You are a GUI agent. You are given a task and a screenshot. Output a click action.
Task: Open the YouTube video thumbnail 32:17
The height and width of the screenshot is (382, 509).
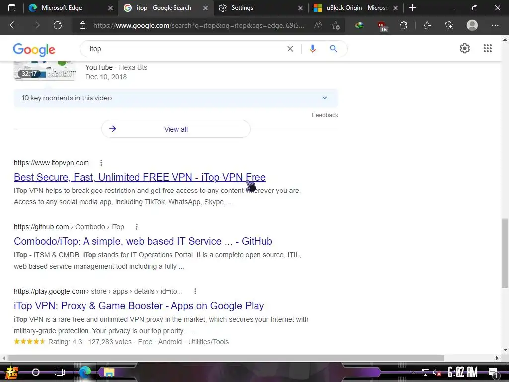click(44, 71)
